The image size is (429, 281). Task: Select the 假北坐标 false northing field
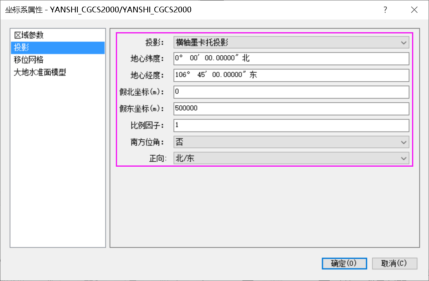pos(290,92)
